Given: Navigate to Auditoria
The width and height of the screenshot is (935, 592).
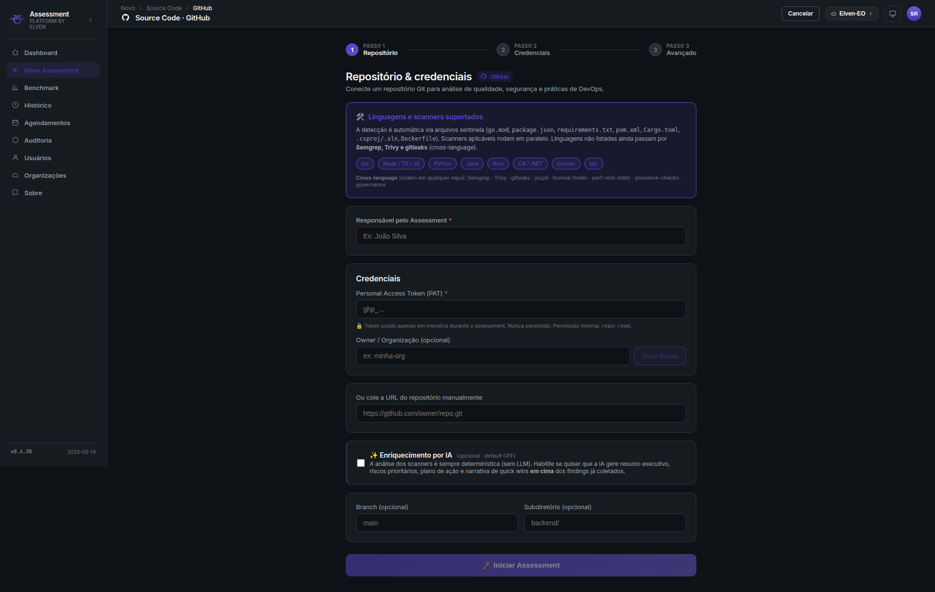Looking at the screenshot, I should pyautogui.click(x=53, y=140).
